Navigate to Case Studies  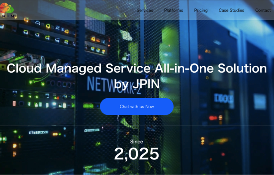point(231,10)
